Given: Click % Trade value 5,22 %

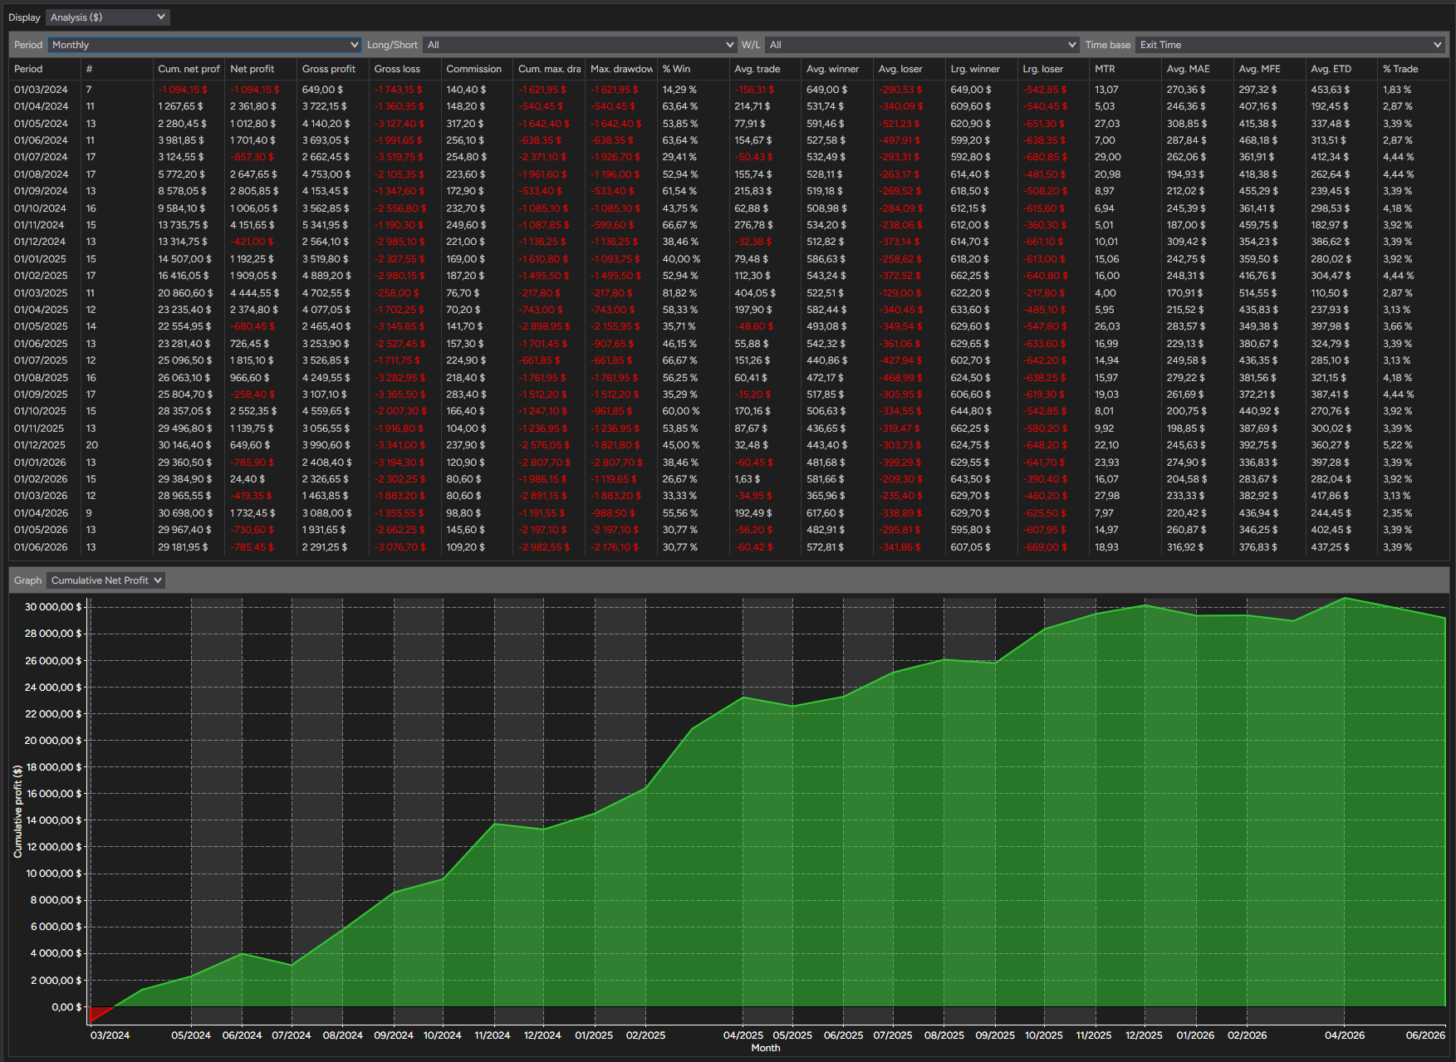Looking at the screenshot, I should coord(1398,445).
